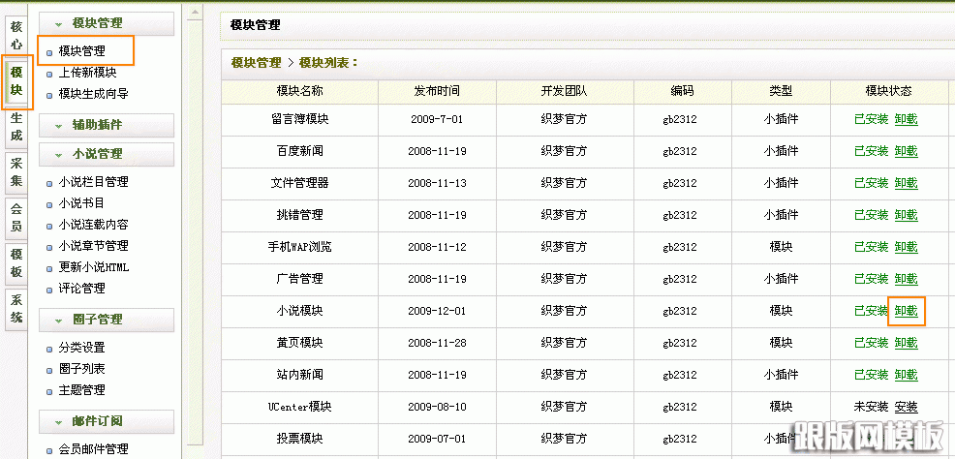Select the 投票模块 name cell
Screen dimensions: 955x459
tap(299, 439)
